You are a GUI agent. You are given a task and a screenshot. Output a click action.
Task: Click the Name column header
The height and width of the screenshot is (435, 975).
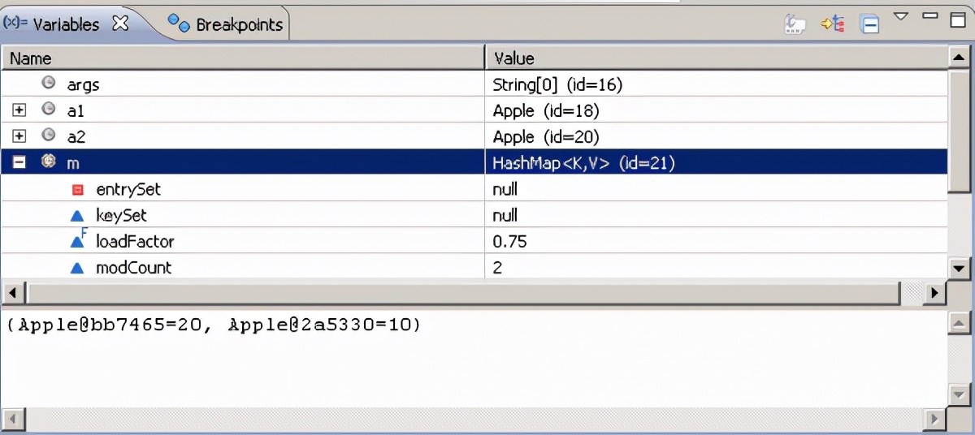[243, 58]
